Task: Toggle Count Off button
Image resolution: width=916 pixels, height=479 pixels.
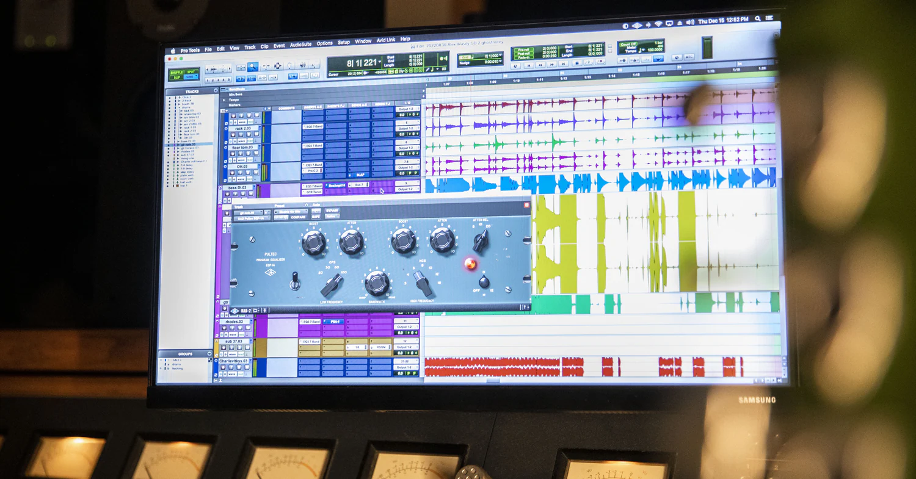Action: pos(628,44)
